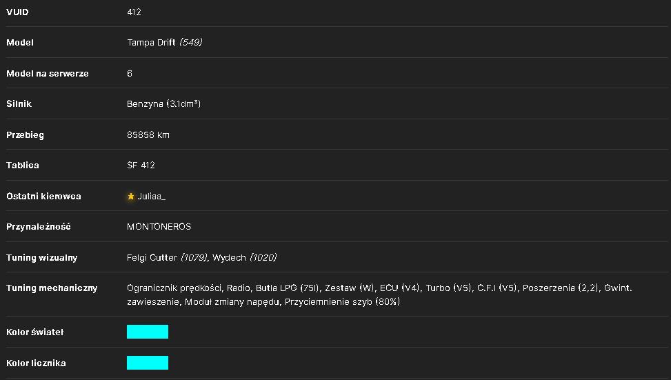Click the cyan Kolor licznika swatch

(x=147, y=363)
